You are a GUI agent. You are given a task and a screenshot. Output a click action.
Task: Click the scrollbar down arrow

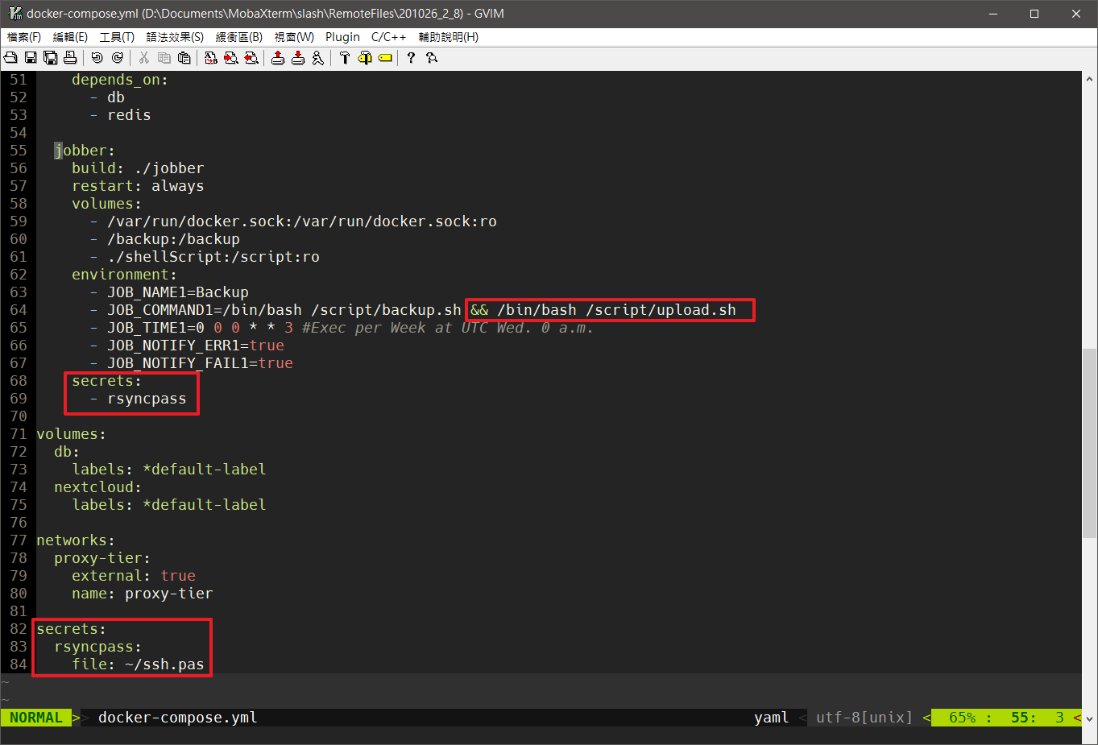[1089, 718]
